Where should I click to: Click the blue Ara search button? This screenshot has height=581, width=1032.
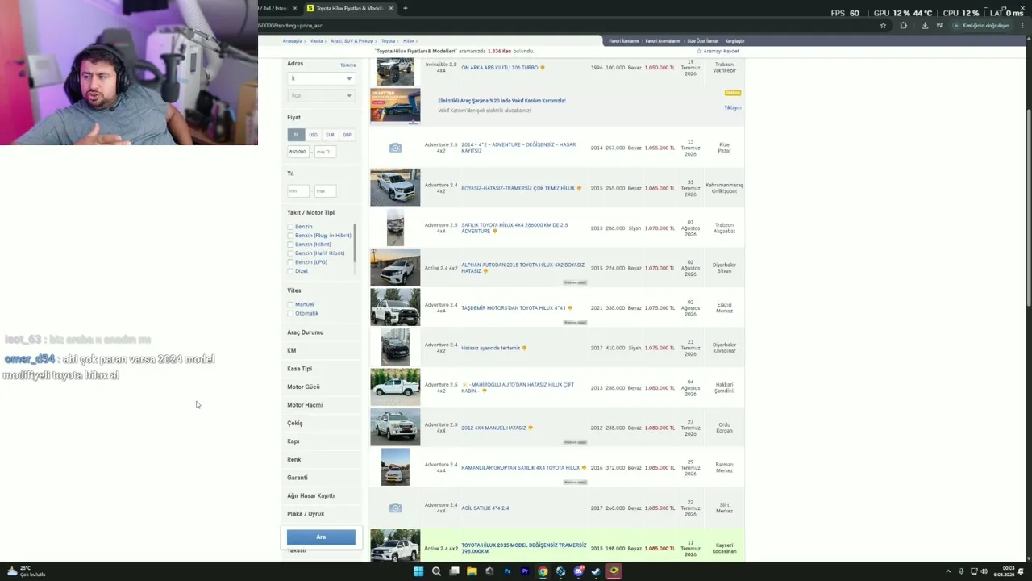[x=321, y=537]
